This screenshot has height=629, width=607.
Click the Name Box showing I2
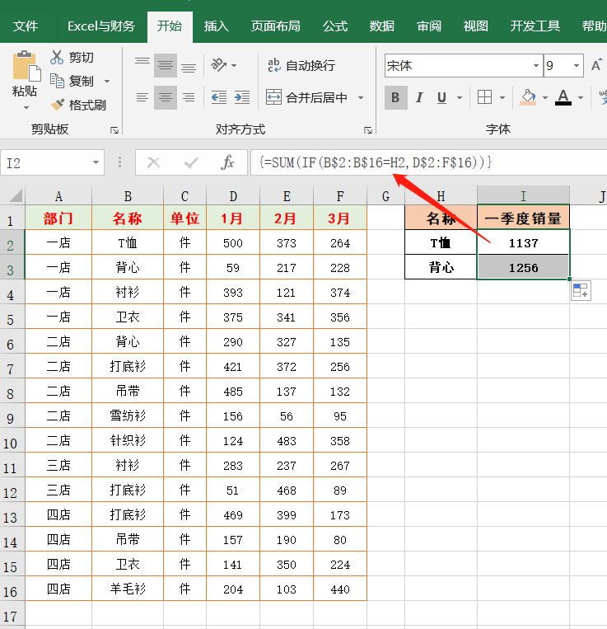point(44,163)
